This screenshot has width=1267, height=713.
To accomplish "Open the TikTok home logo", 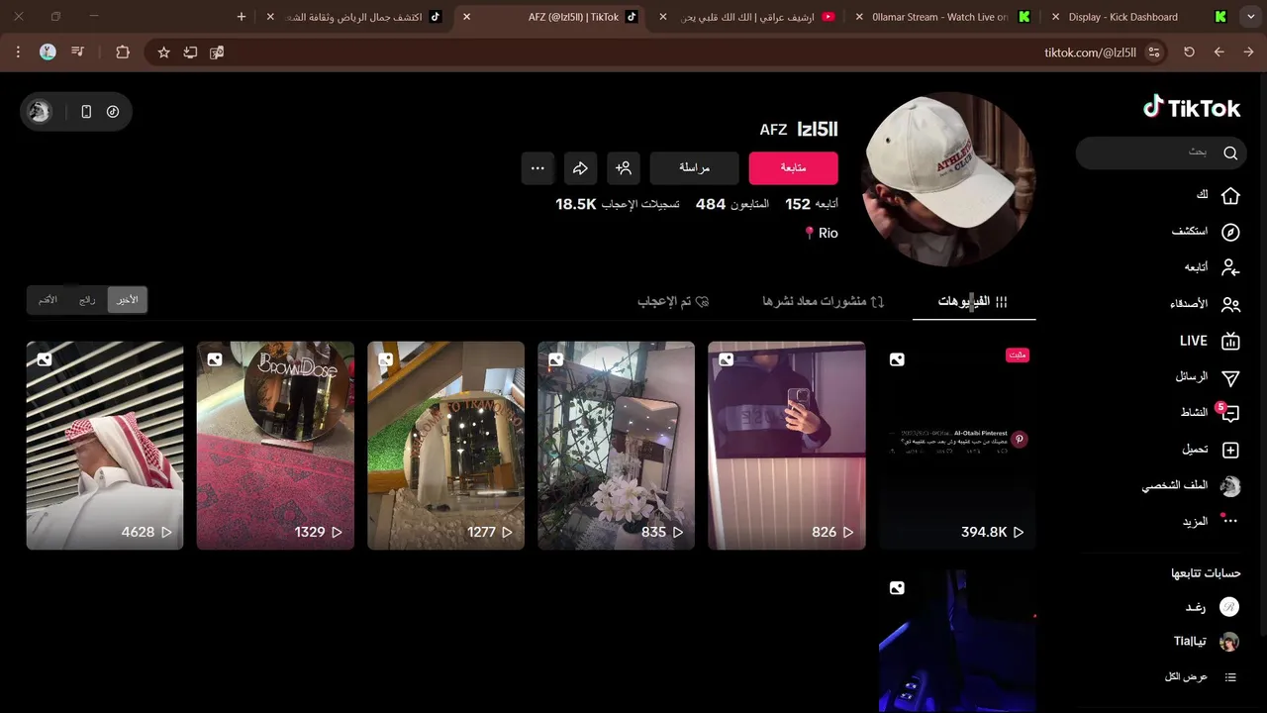I will click(1192, 107).
